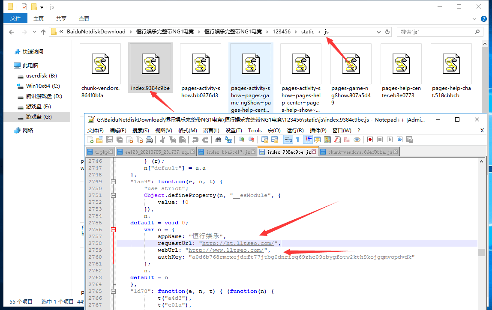Copy selection using the toolbar copy icon
The width and height of the screenshot is (492, 310).
pyautogui.click(x=172, y=140)
